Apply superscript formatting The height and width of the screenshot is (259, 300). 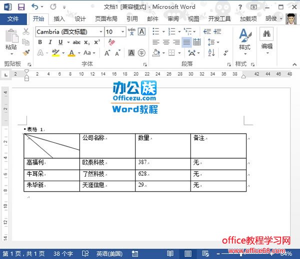coord(97,42)
